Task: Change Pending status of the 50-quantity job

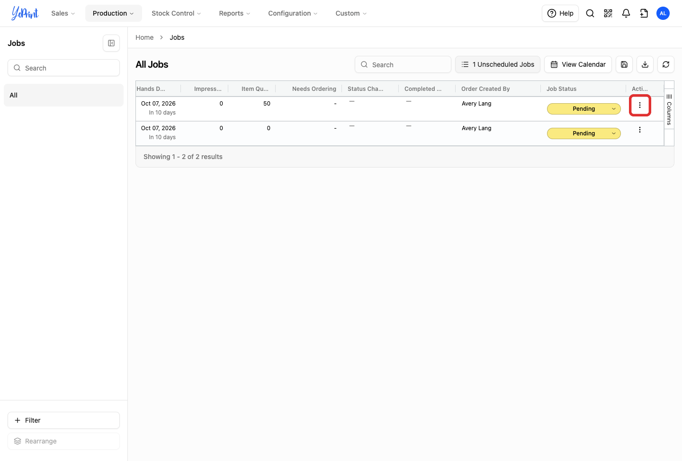Action: coord(584,109)
